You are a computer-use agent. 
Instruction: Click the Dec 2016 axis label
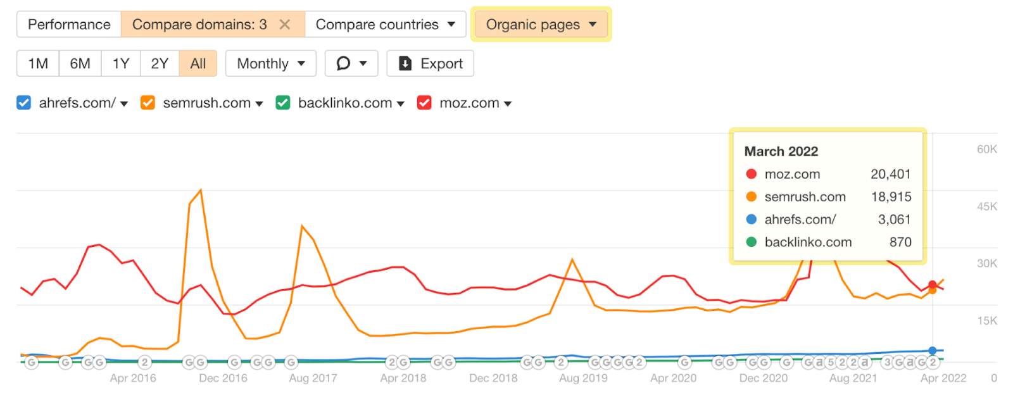click(x=223, y=378)
